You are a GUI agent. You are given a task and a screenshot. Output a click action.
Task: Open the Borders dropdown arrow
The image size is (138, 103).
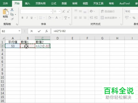[44, 18]
